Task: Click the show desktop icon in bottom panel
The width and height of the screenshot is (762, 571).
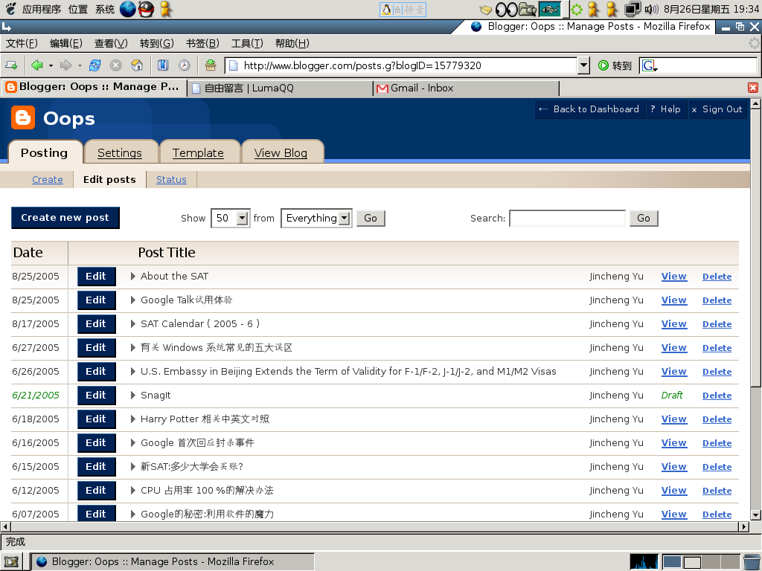Action: click(11, 562)
